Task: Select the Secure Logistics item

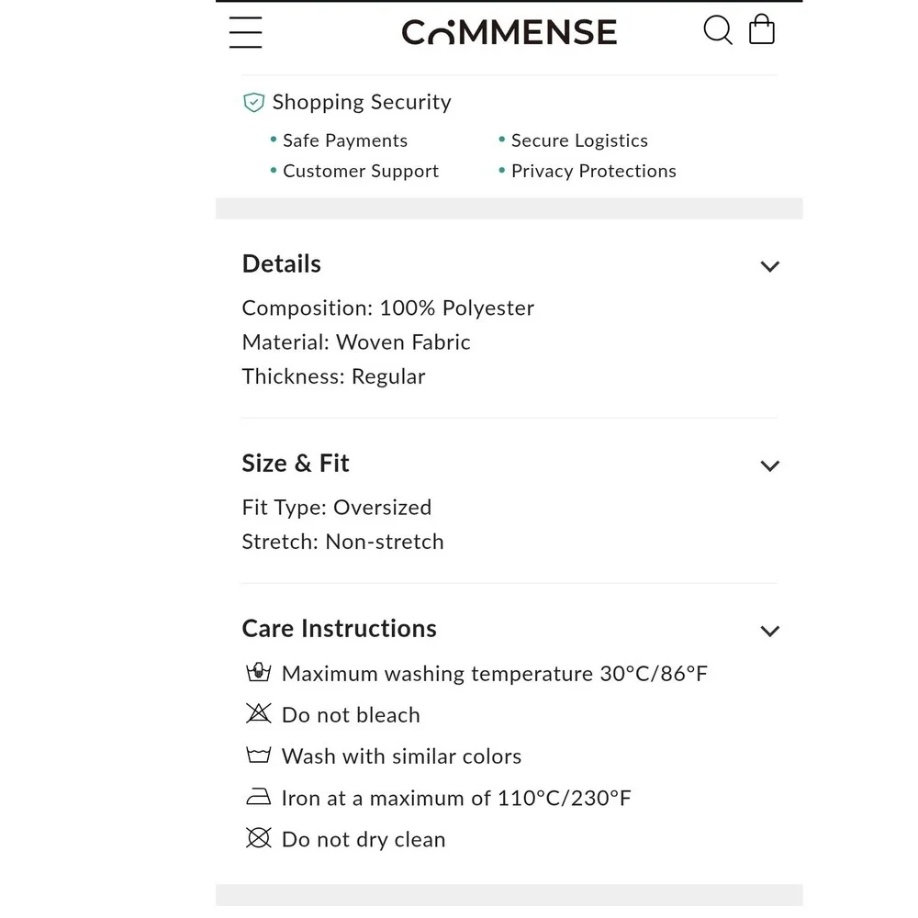Action: point(579,140)
